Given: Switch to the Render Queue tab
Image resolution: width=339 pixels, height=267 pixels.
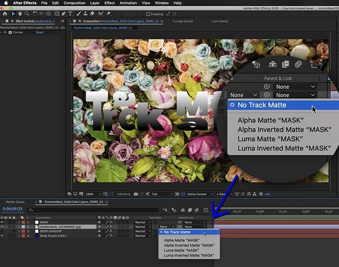Looking at the screenshot, I should [x=15, y=202].
